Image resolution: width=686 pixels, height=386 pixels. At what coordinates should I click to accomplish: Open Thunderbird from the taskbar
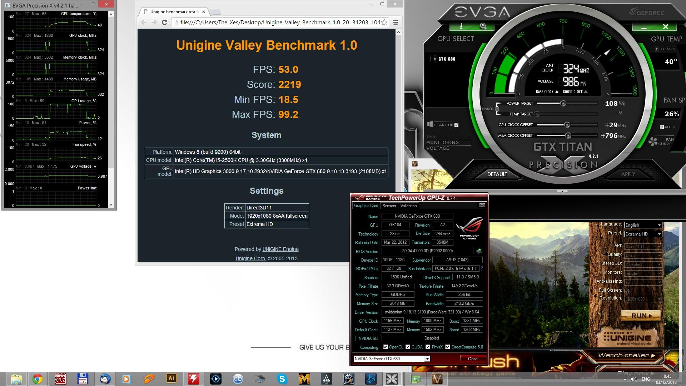coord(105,379)
